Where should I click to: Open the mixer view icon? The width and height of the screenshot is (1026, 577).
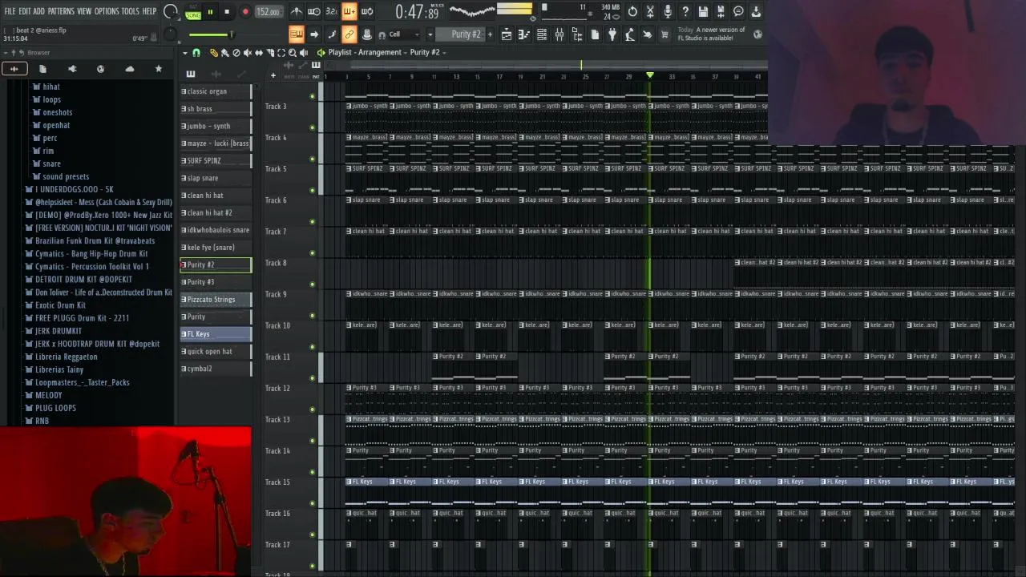click(x=559, y=34)
